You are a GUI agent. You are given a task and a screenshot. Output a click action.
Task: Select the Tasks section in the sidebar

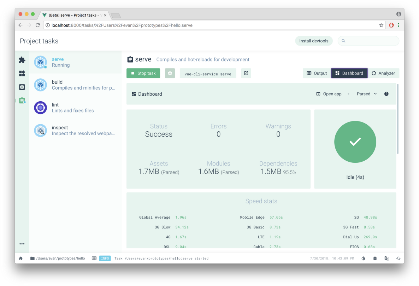pyautogui.click(x=22, y=100)
